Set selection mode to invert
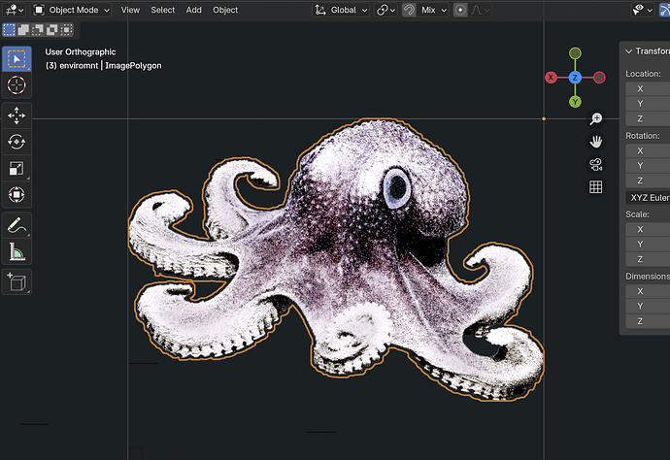The height and width of the screenshot is (460, 670). coord(51,30)
